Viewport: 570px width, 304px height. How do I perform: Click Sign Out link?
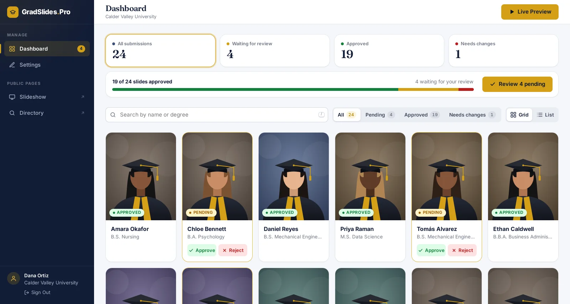click(37, 293)
